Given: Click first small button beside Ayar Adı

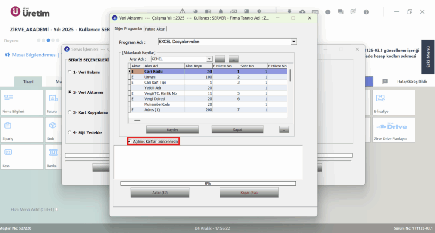Looking at the screenshot, I should 220,59.
